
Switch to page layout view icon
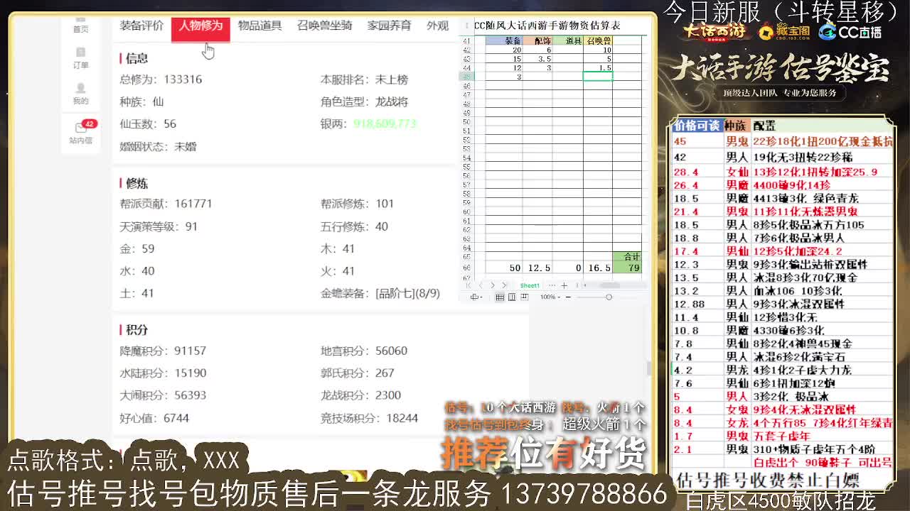(x=512, y=297)
